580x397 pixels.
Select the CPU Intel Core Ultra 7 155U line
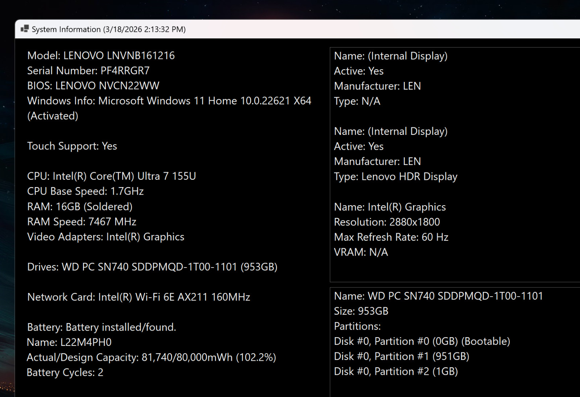click(112, 176)
